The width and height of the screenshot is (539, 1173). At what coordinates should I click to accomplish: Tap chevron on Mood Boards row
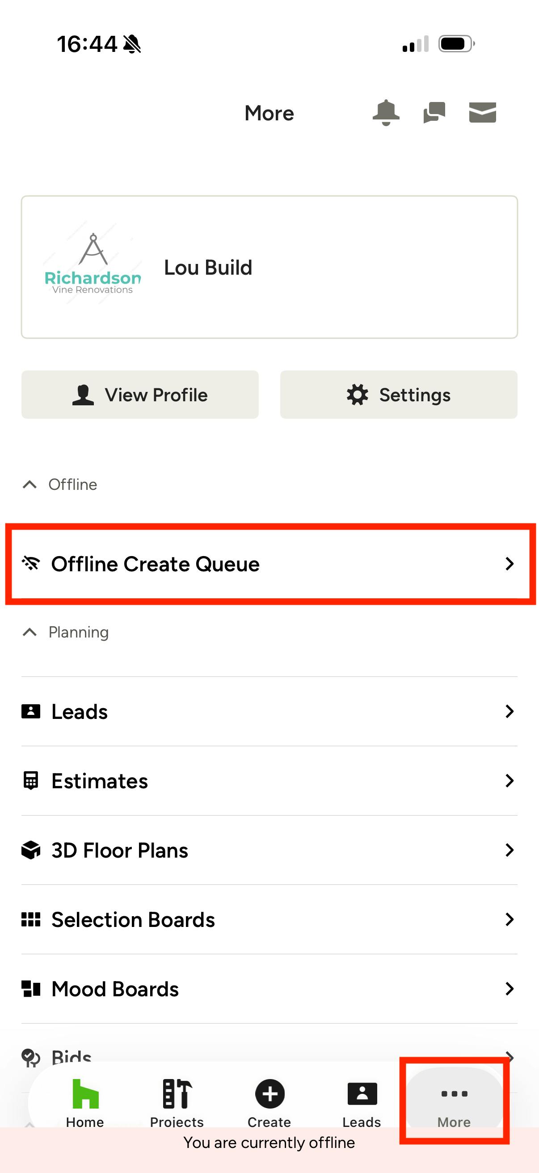pyautogui.click(x=510, y=989)
